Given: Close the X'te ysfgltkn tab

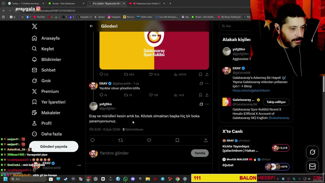Looking at the screenshot, I should coord(124,4).
